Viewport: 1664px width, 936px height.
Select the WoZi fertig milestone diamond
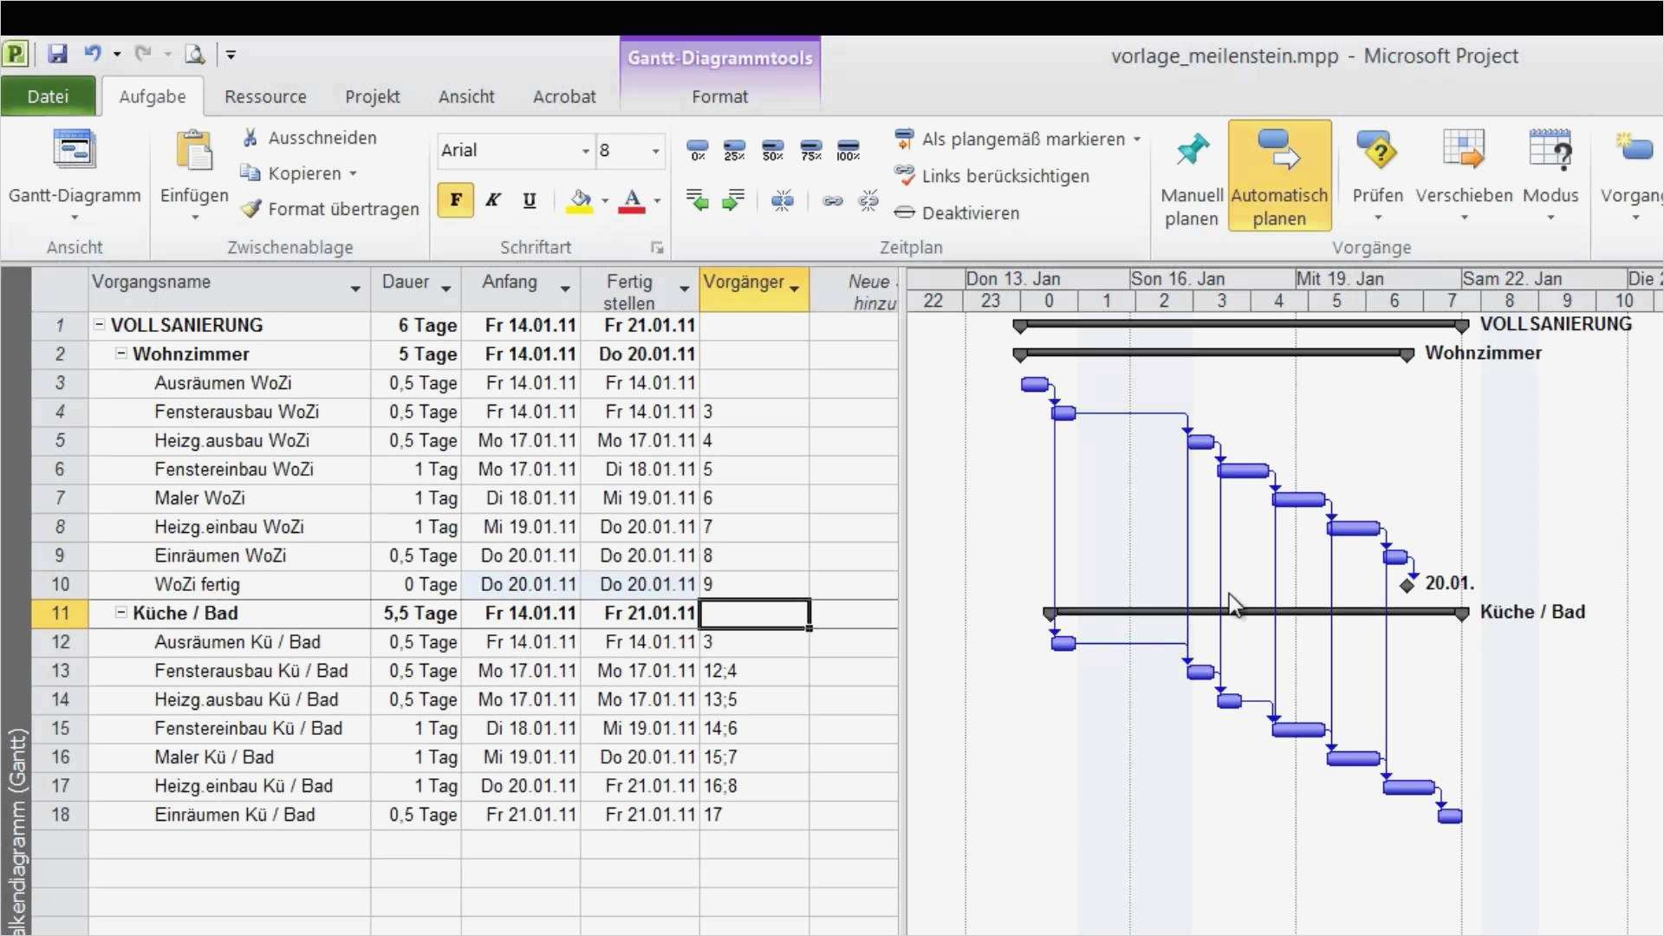click(x=1407, y=585)
